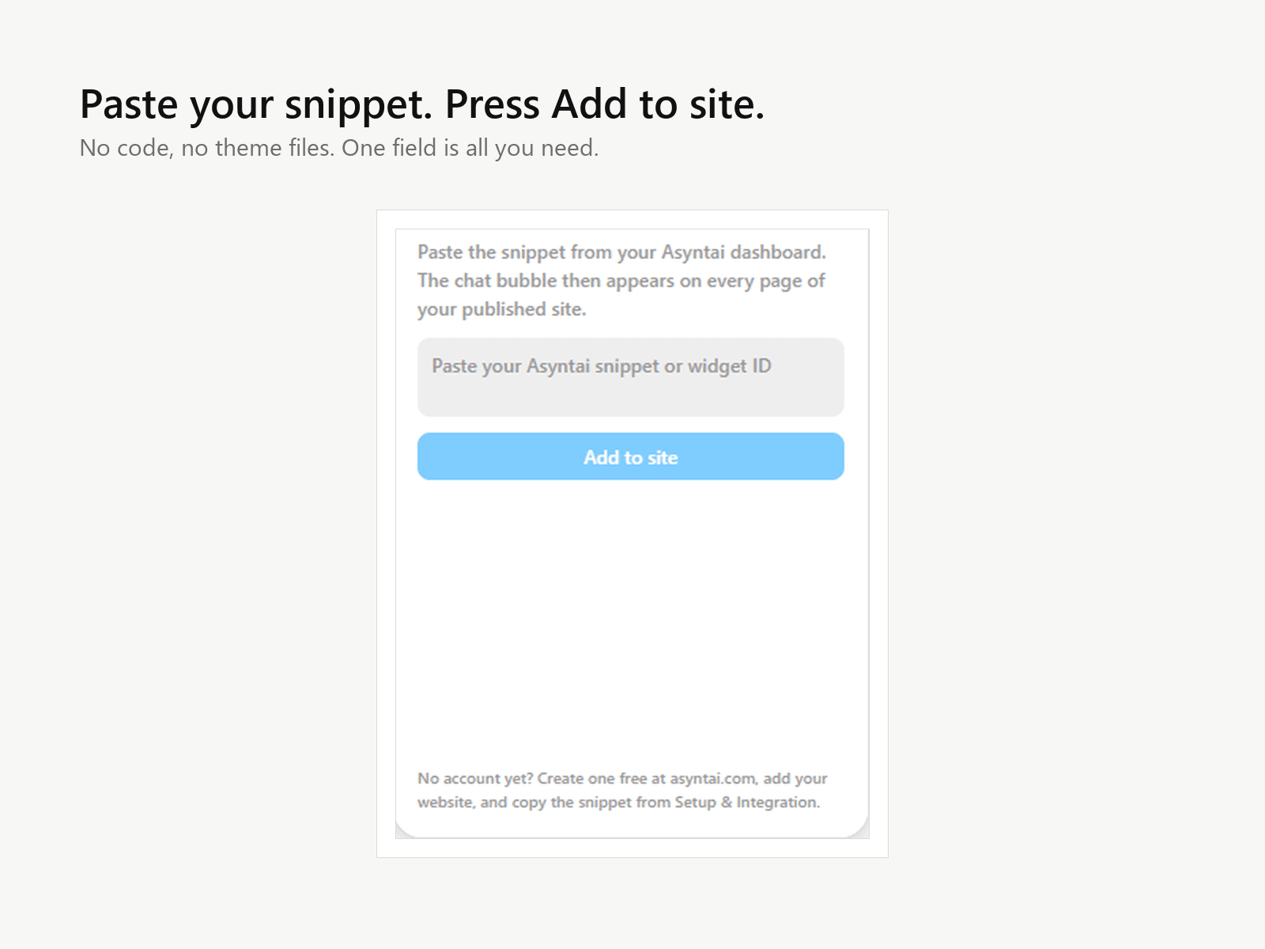This screenshot has height=949, width=1265.
Task: Click the 'Create one free' phrase in footer
Action: click(x=592, y=779)
